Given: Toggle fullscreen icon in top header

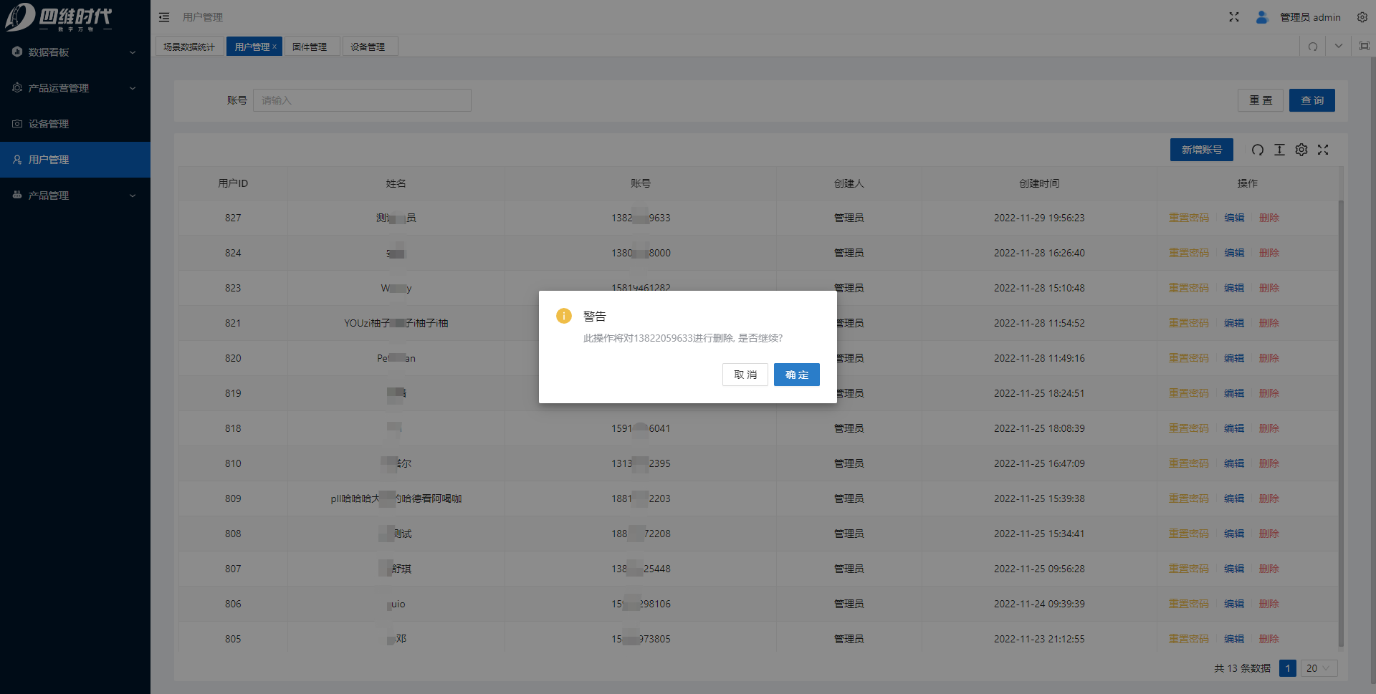Looking at the screenshot, I should pos(1233,17).
